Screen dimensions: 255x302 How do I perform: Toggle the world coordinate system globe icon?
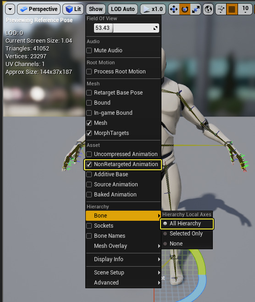(x=208, y=9)
